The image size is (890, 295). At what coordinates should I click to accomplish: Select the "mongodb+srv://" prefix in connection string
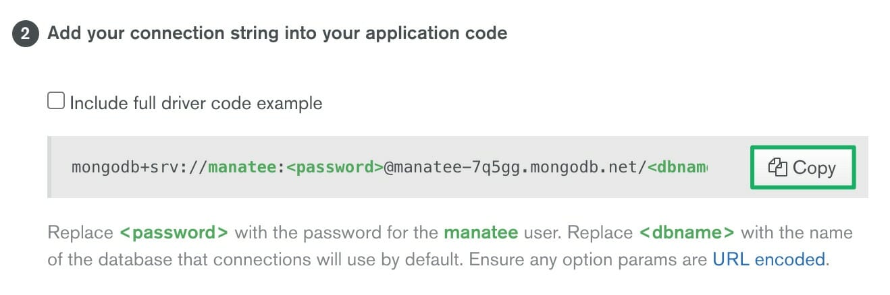click(x=139, y=167)
